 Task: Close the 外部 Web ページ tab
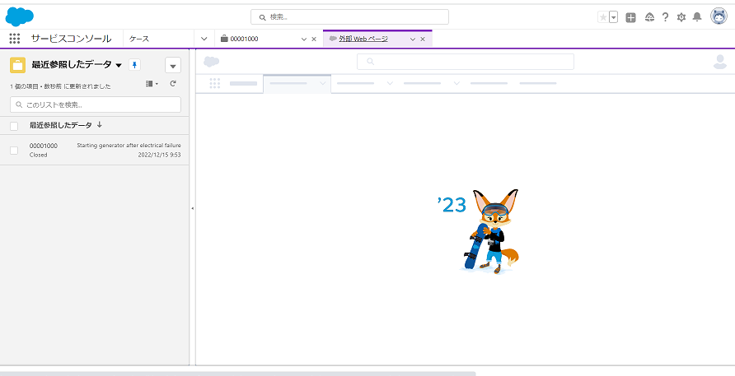click(x=423, y=39)
